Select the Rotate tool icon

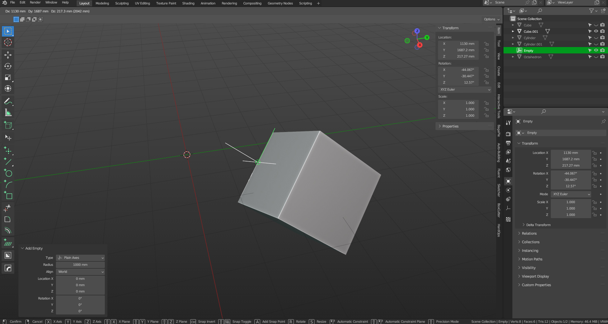tap(8, 66)
